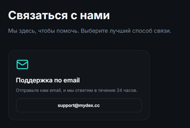Click the "mydex.cc" domain in the address
The width and height of the screenshot is (190, 128).
(x=90, y=106)
